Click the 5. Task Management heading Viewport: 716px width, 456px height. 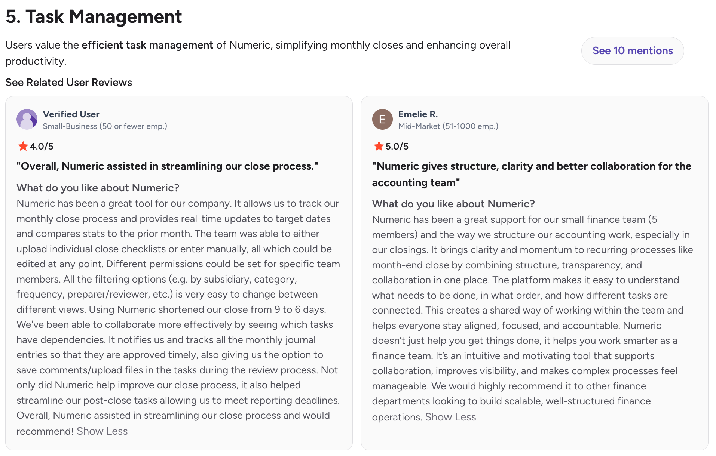94,17
